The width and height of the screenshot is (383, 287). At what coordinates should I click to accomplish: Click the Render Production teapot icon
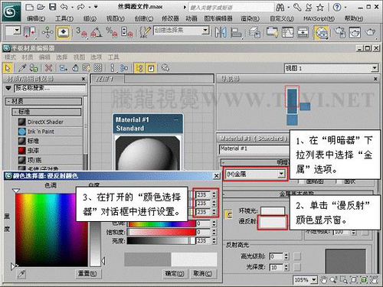(371, 32)
